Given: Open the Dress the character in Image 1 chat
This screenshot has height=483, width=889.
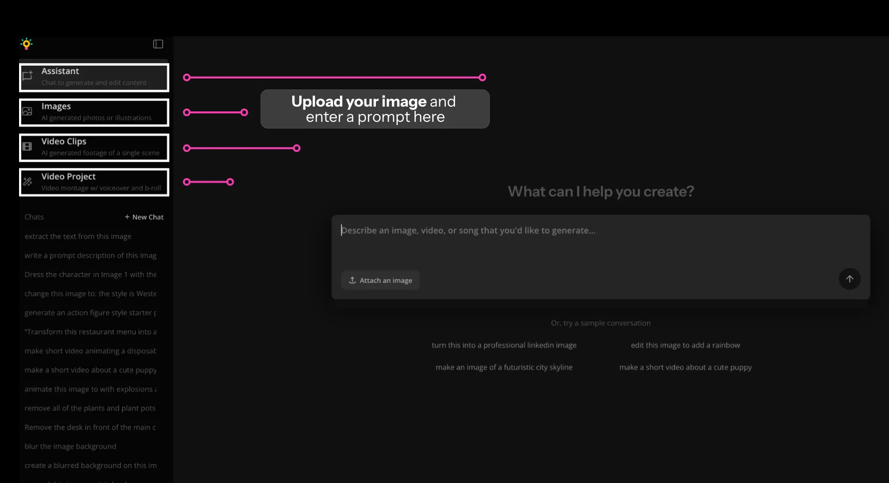Looking at the screenshot, I should pyautogui.click(x=91, y=274).
